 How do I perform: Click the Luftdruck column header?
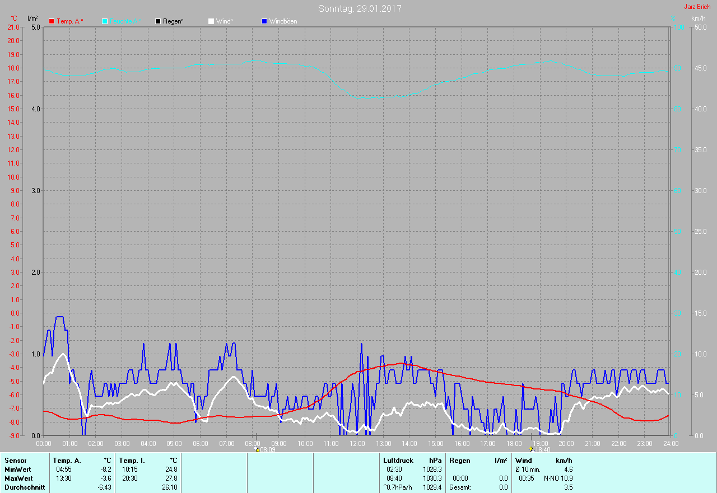tap(398, 461)
